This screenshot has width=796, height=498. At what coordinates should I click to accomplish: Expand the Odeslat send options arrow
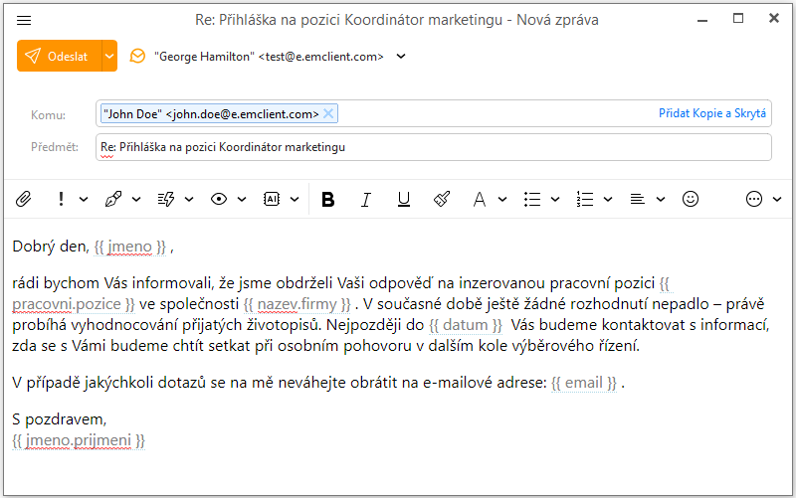pos(108,57)
